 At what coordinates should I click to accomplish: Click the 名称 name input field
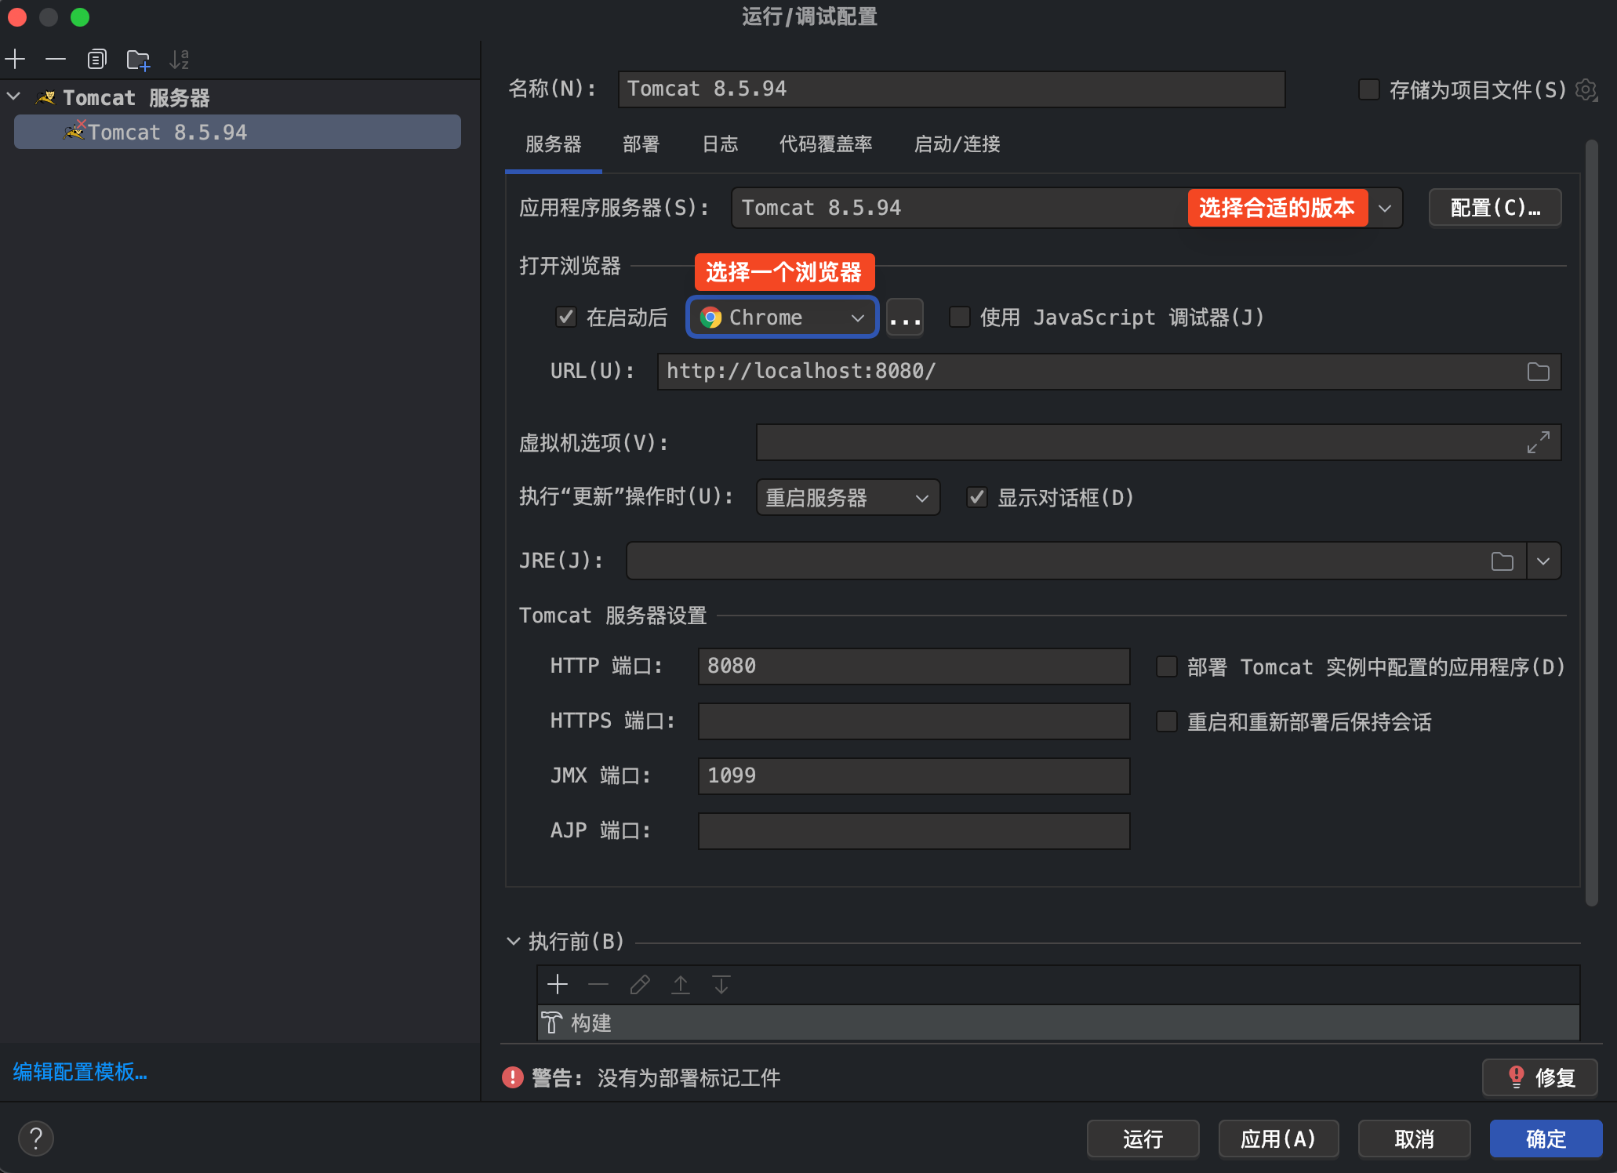point(952,89)
